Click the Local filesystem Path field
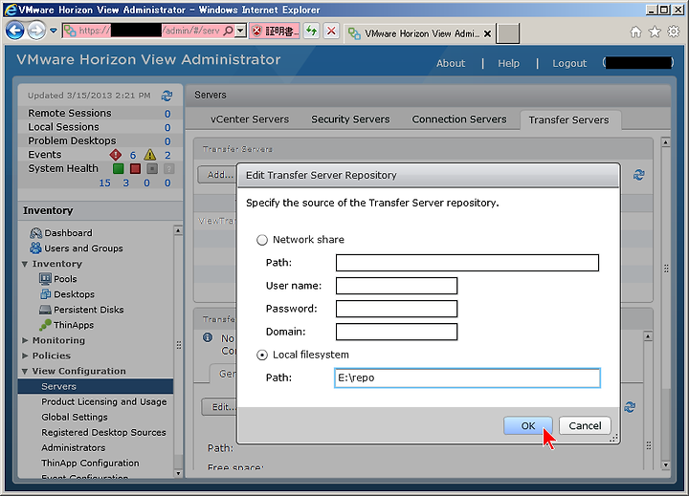 [467, 377]
